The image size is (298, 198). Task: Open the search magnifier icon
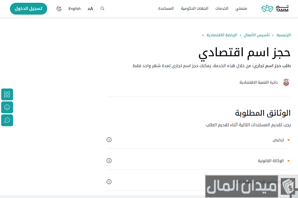[x=102, y=8]
